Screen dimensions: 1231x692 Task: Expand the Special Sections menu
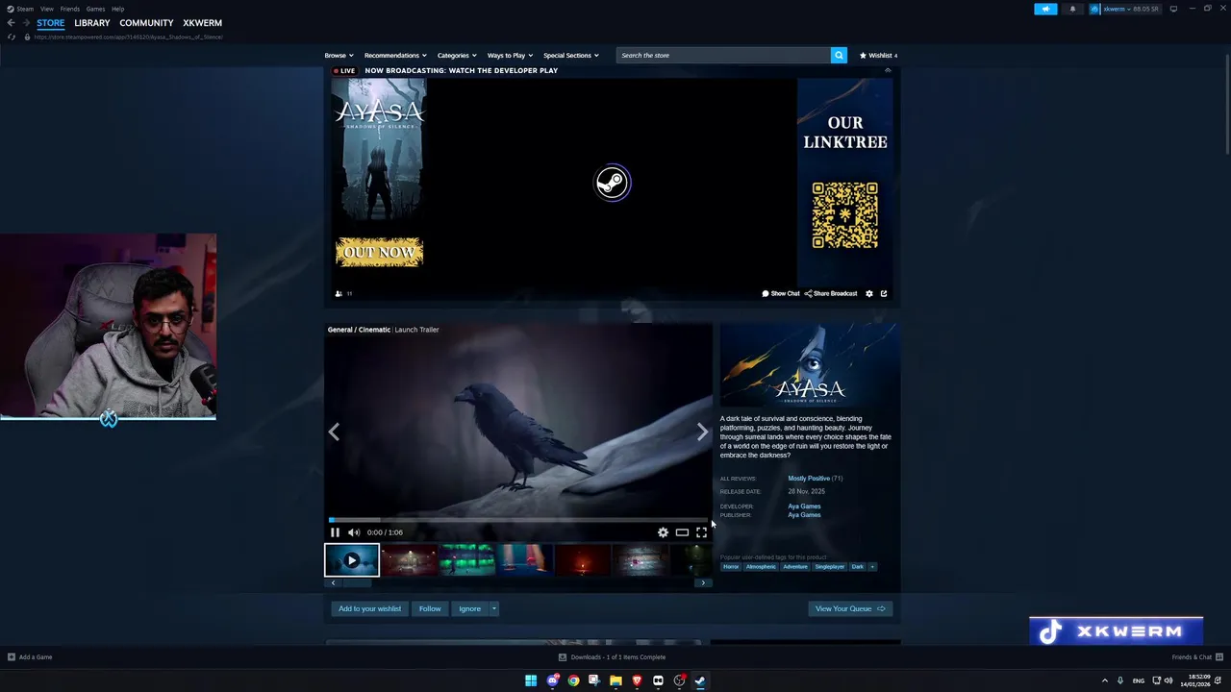(x=571, y=56)
